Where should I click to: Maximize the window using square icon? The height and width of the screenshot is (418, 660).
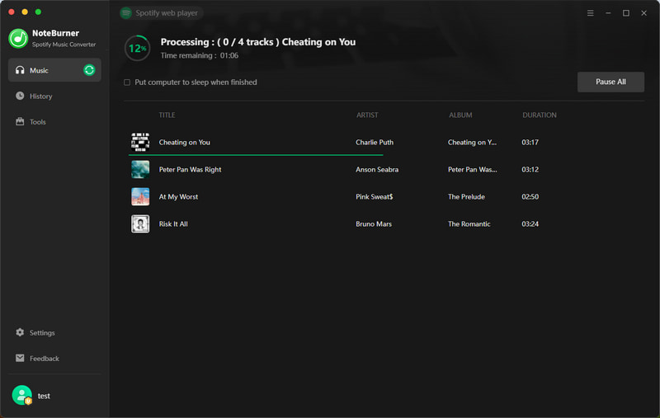tap(626, 13)
